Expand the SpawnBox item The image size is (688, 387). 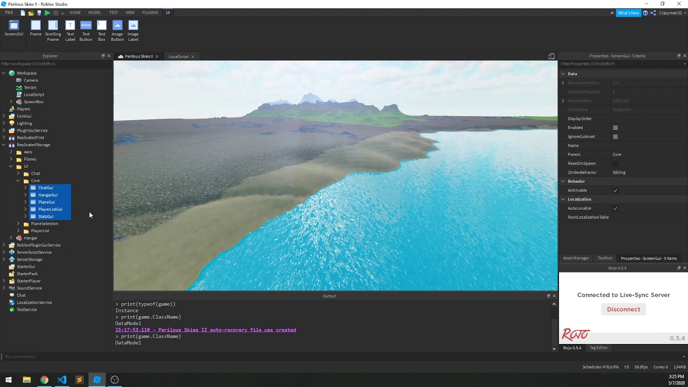(11, 102)
